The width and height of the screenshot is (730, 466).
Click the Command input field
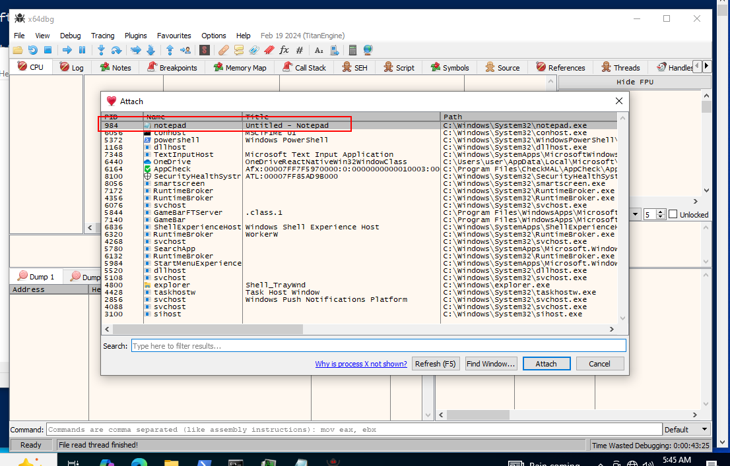tap(354, 429)
